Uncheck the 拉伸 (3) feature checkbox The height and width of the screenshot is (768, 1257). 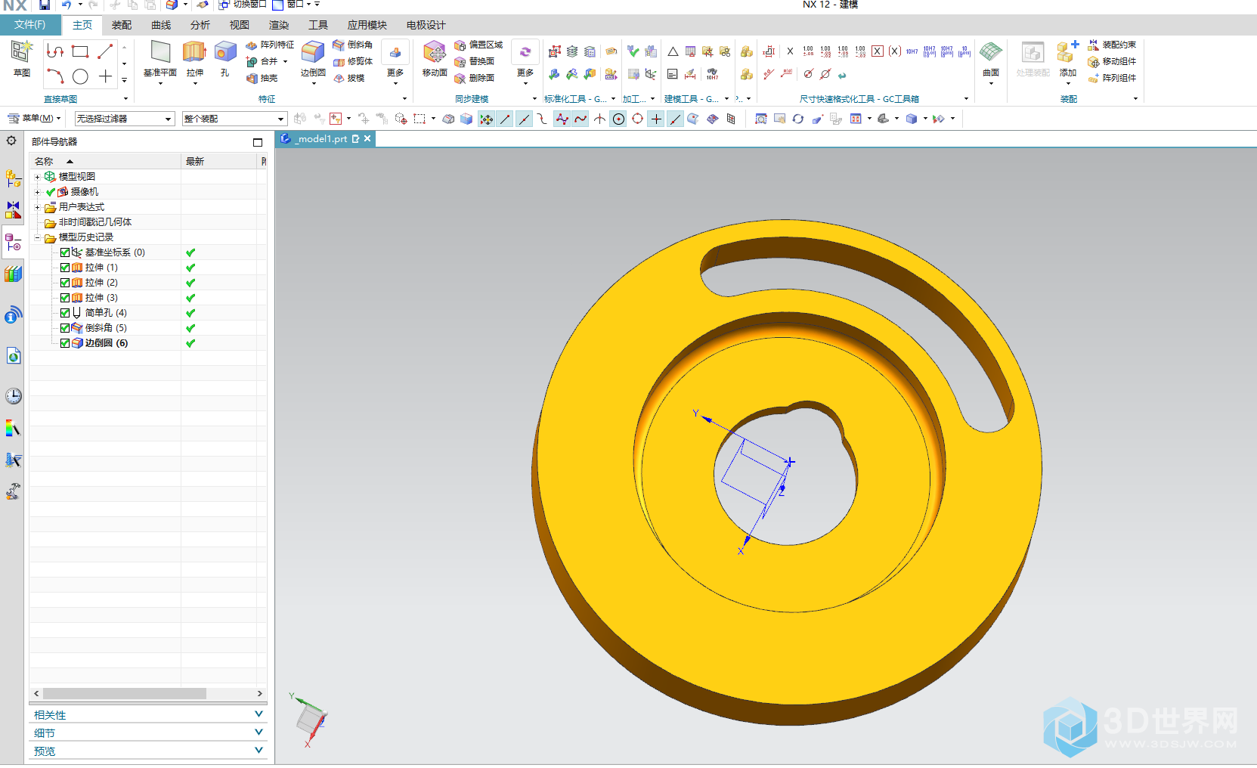point(65,298)
